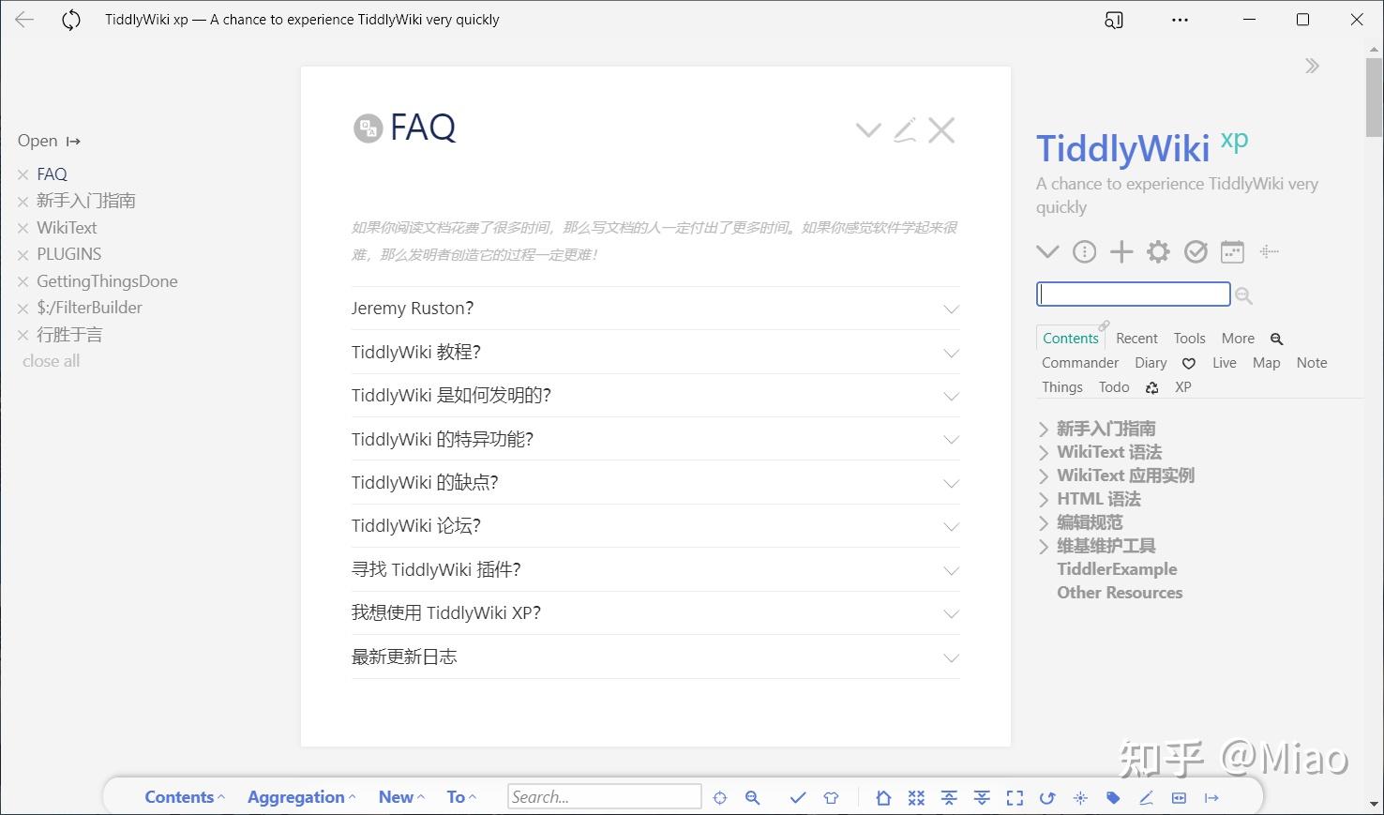Screen dimensions: 1384x815
Task: Create a new journal with the calendar icon
Action: 1231,251
